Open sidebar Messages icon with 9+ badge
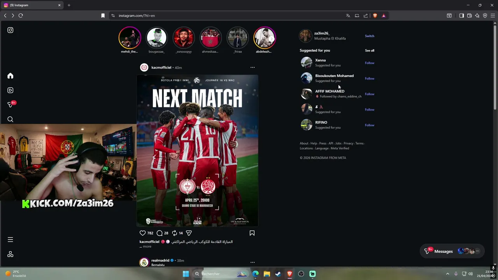Image resolution: width=498 pixels, height=280 pixels. (x=11, y=104)
